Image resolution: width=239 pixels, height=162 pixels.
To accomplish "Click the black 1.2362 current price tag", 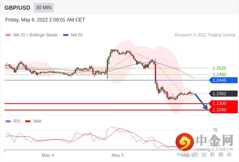I will coord(223,94).
